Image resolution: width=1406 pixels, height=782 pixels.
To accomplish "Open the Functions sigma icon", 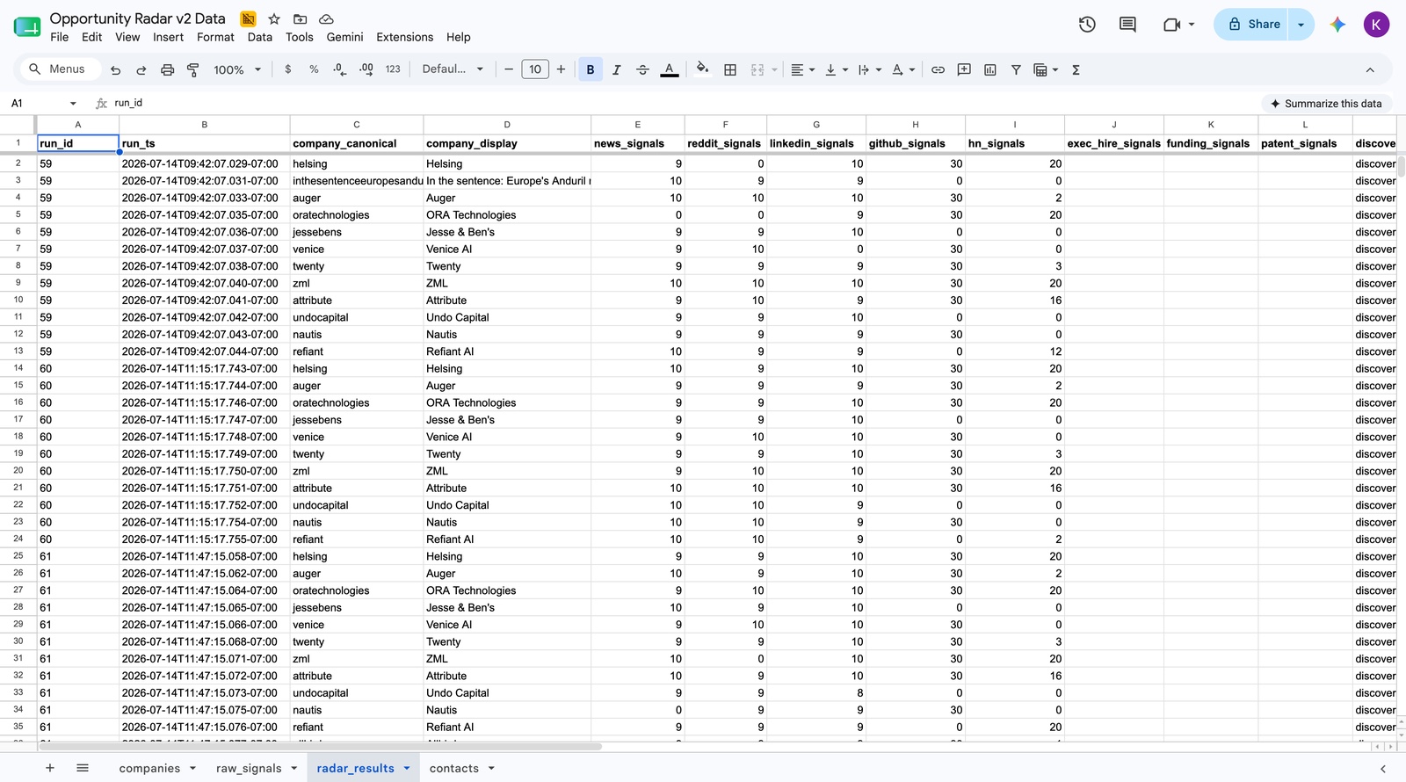I will [1076, 69].
